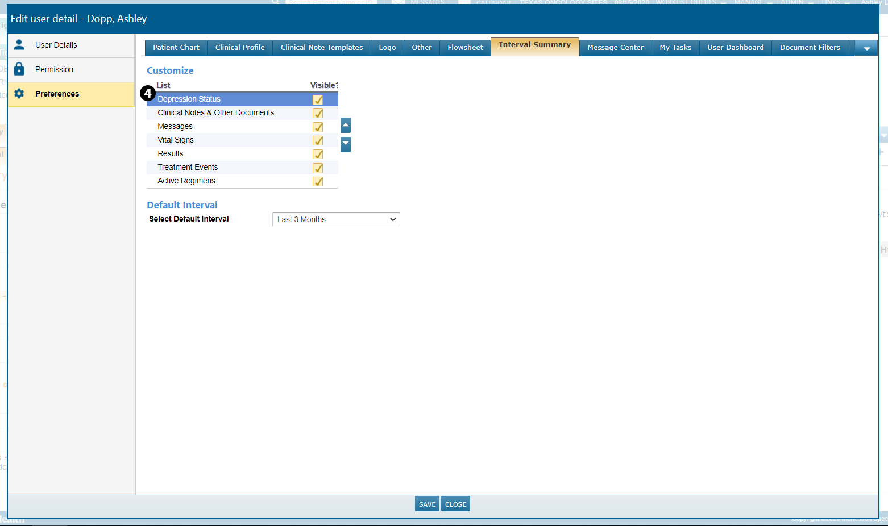Move selected list item up
Screen dimensions: 888x526
[x=346, y=125]
